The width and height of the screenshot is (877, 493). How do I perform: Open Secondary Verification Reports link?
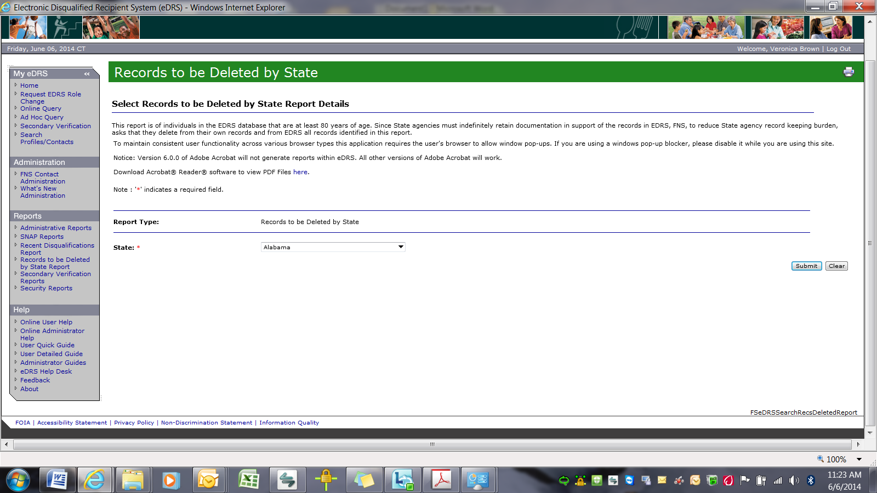(55, 277)
